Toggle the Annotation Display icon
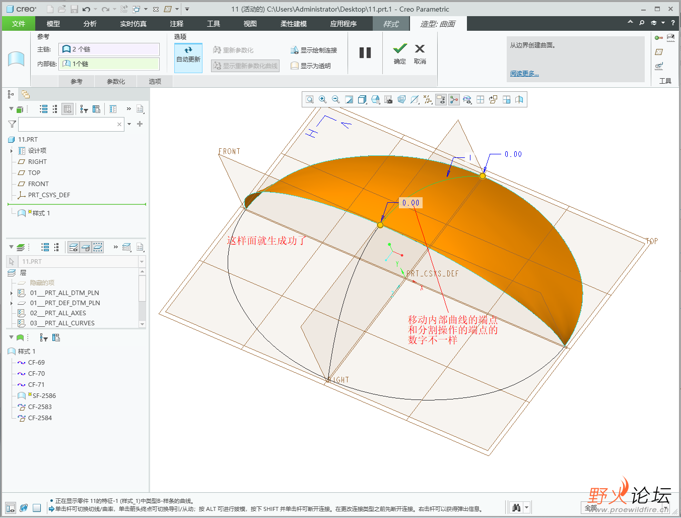The image size is (681, 518). 441,100
